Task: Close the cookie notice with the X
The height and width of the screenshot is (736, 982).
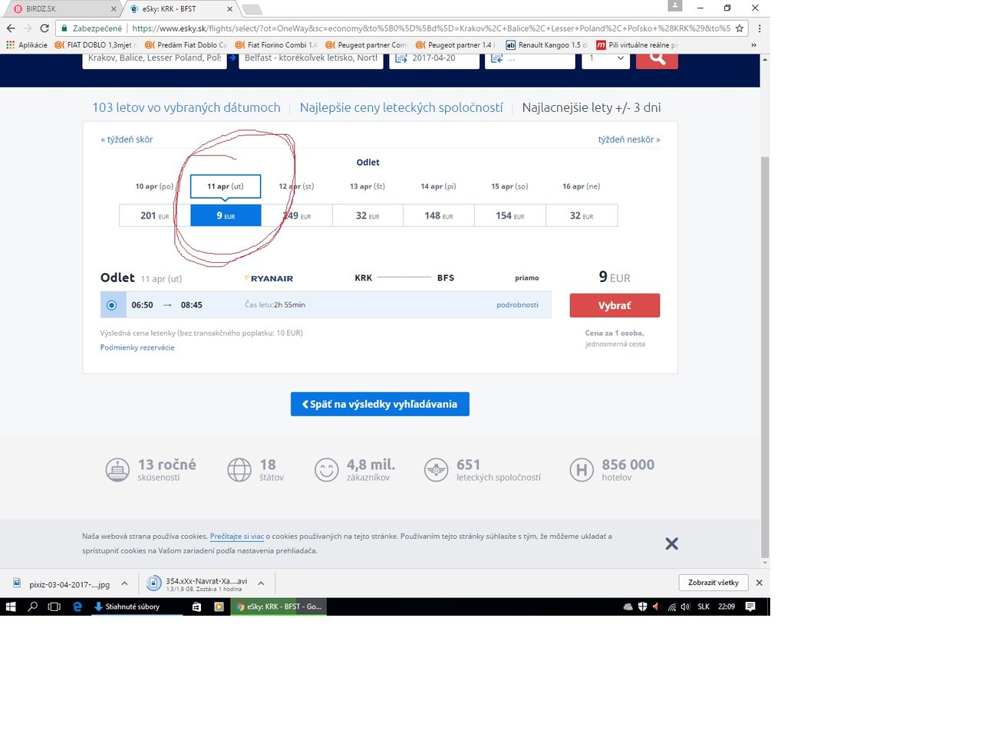Action: tap(671, 544)
